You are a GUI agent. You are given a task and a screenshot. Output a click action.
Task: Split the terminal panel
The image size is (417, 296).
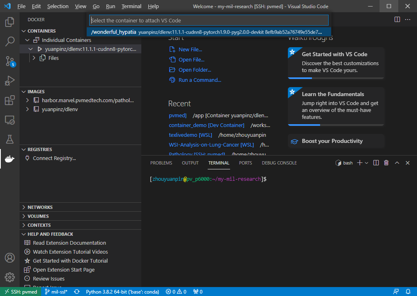click(376, 163)
